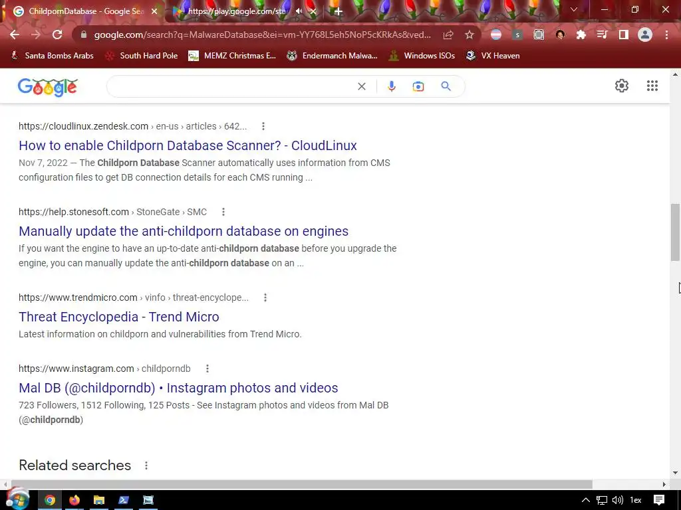Open the network status tray icon
Screen dimensions: 681x510
[x=601, y=500]
